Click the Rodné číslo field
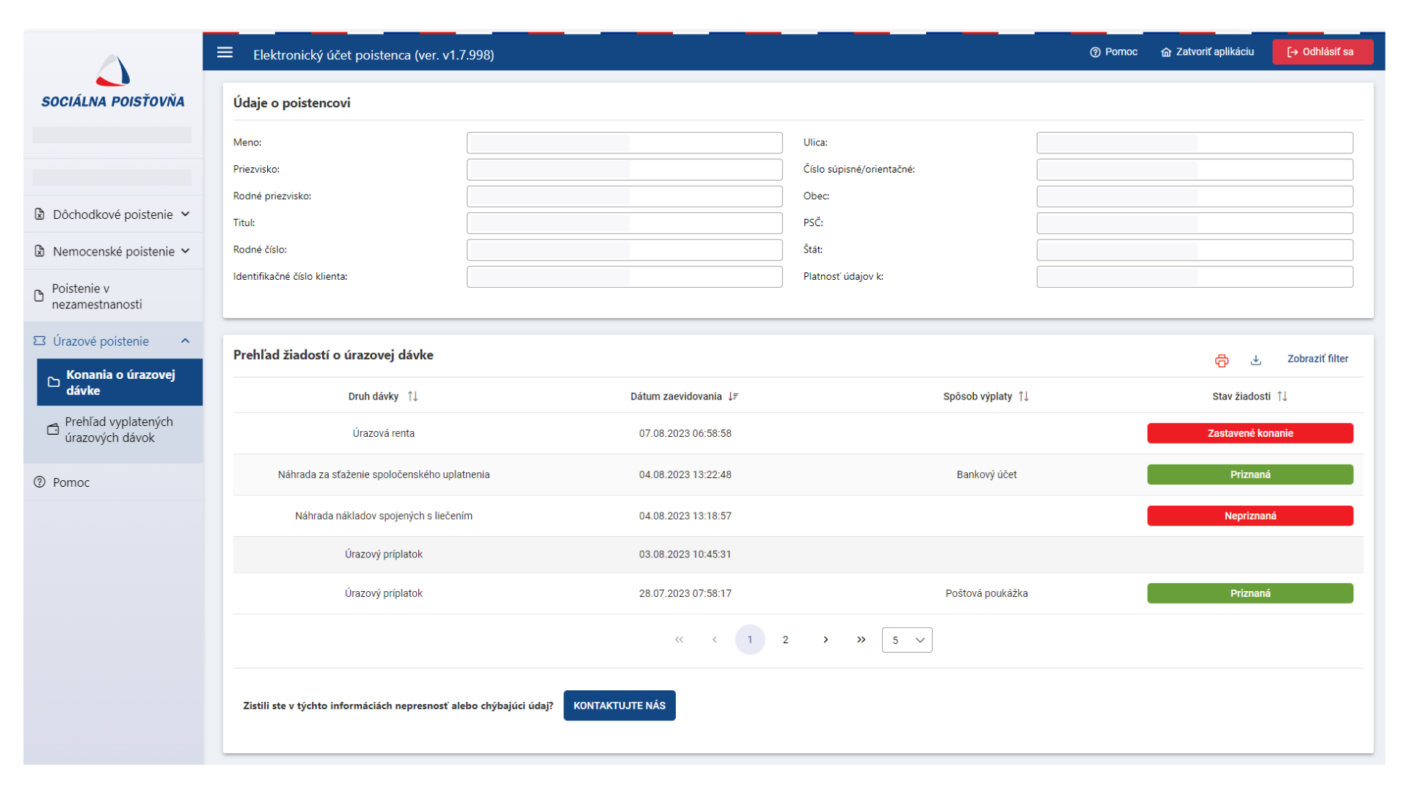 pos(625,250)
